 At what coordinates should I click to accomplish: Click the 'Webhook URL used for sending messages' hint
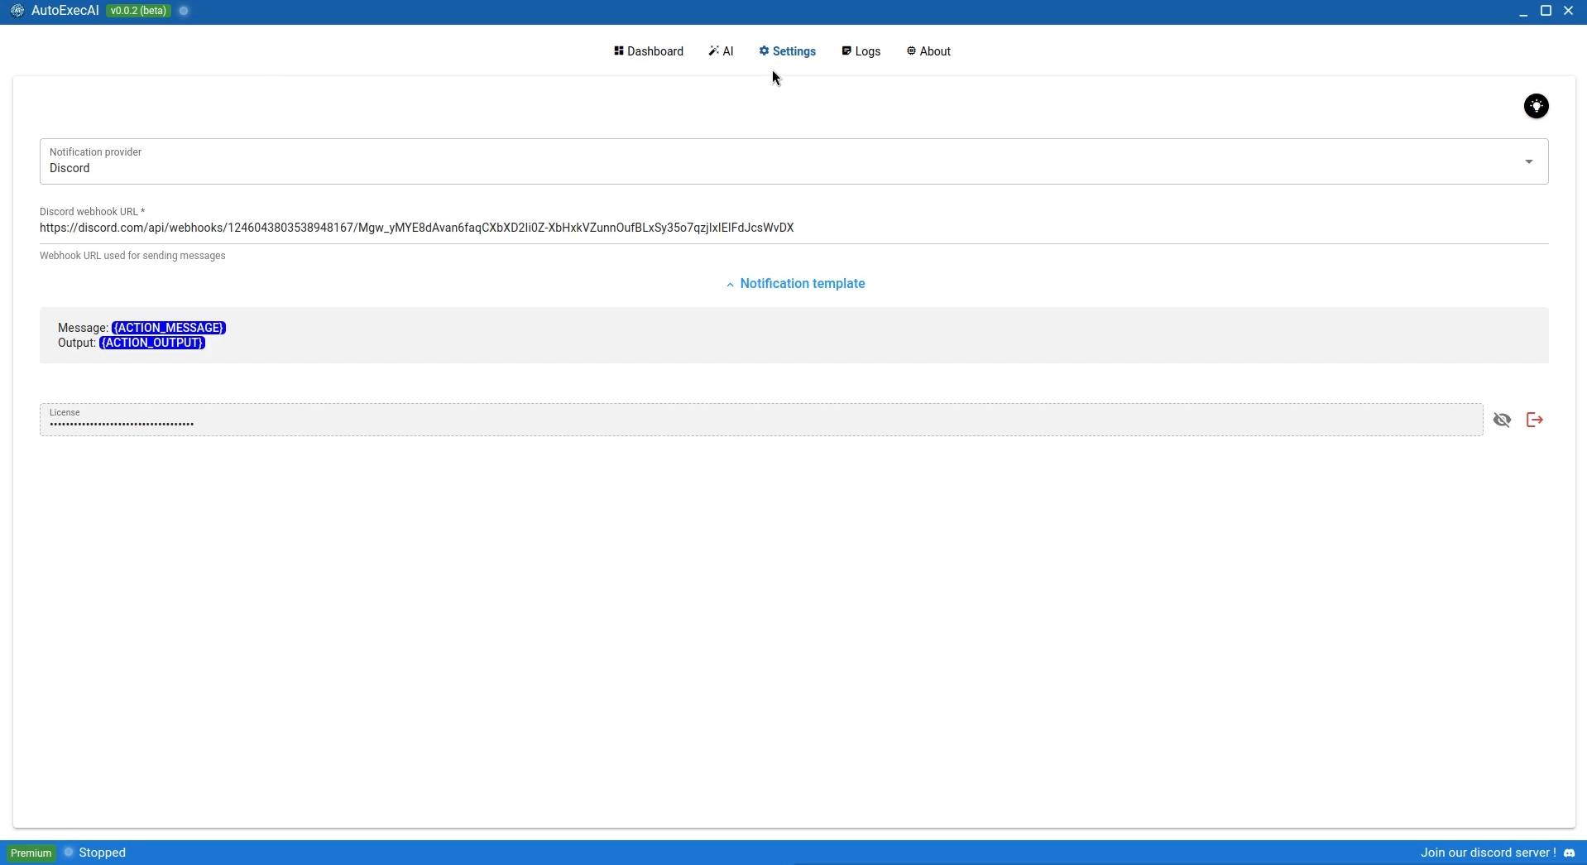coord(132,256)
